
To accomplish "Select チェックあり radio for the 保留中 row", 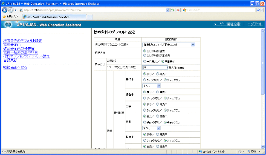I will (145, 98).
